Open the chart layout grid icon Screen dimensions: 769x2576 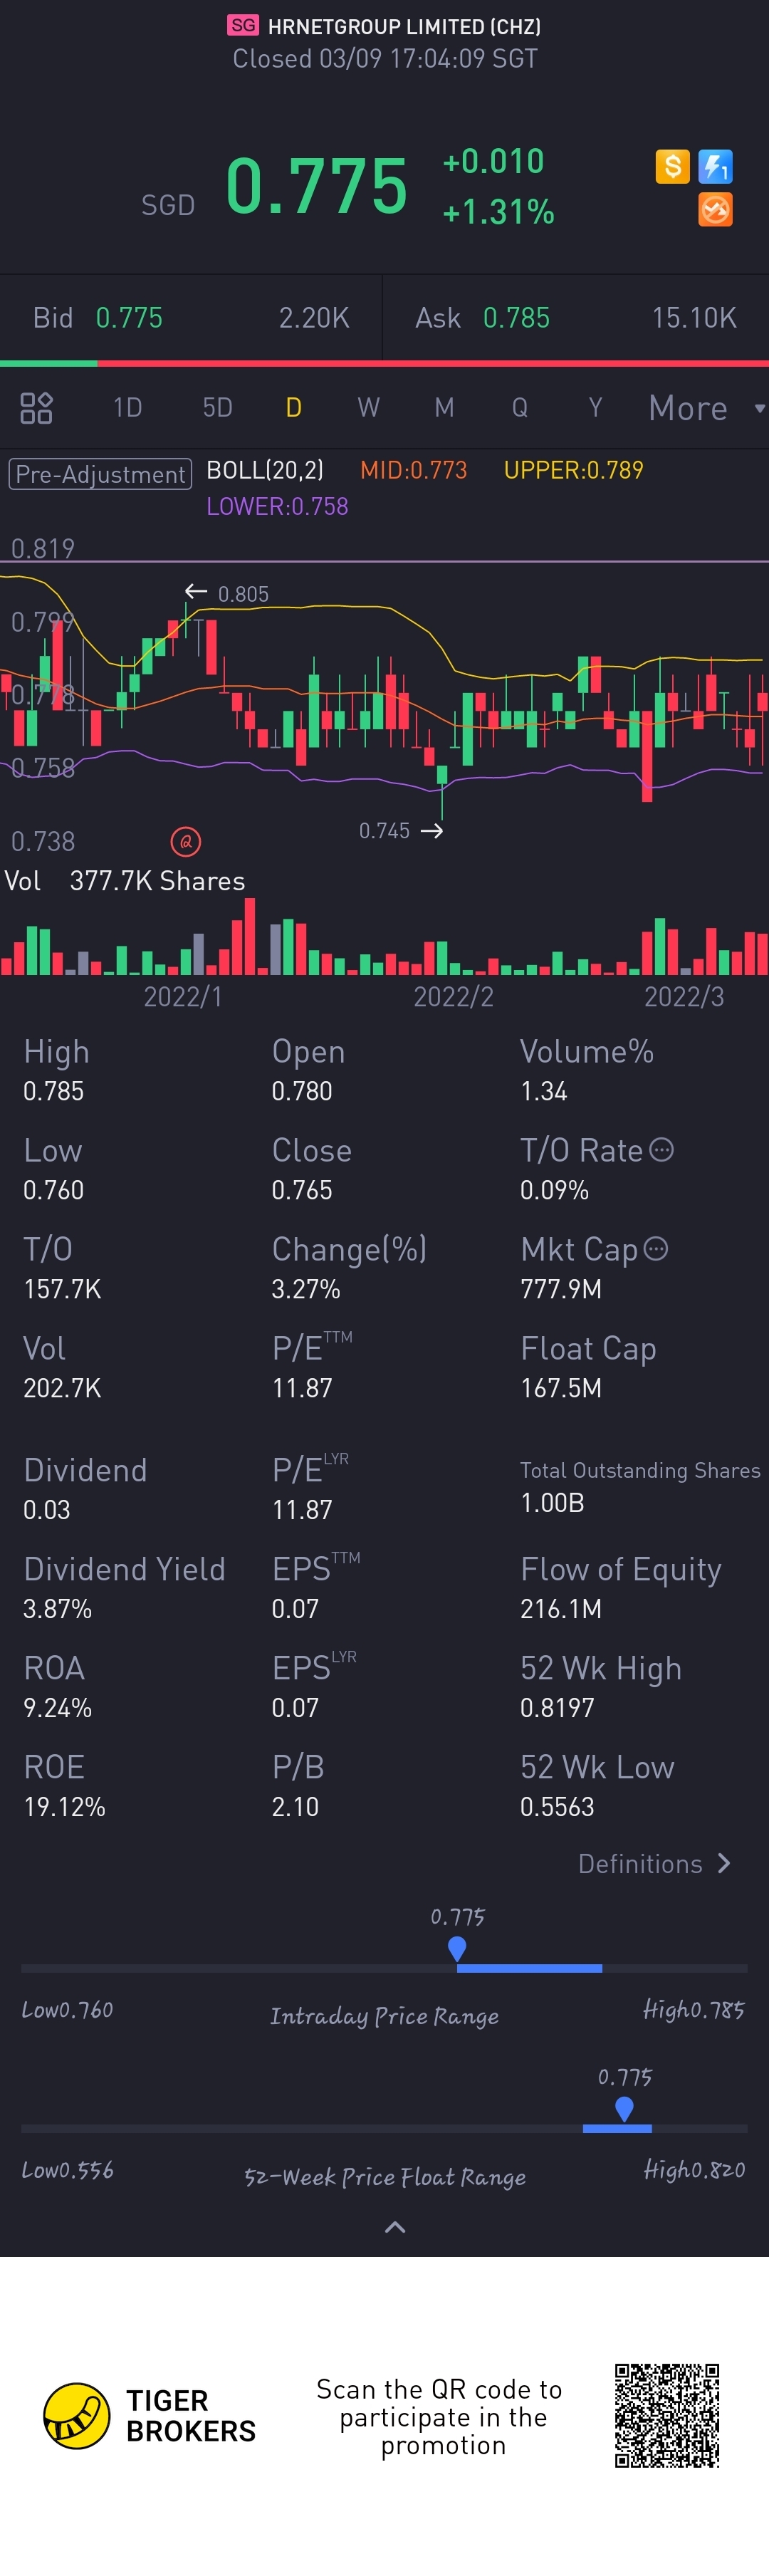[36, 408]
